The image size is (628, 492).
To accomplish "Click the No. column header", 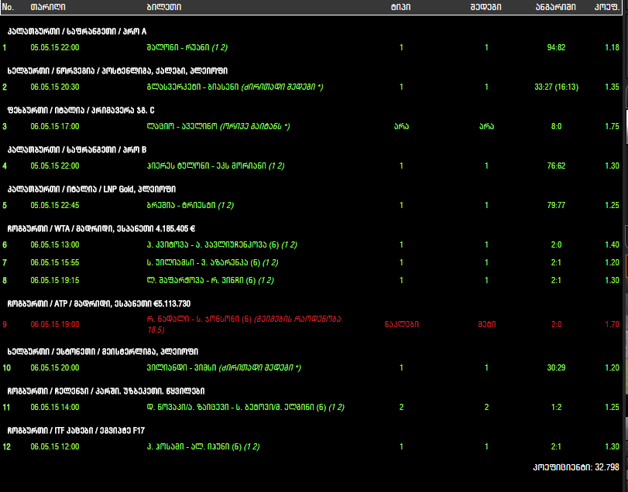I will (x=9, y=7).
